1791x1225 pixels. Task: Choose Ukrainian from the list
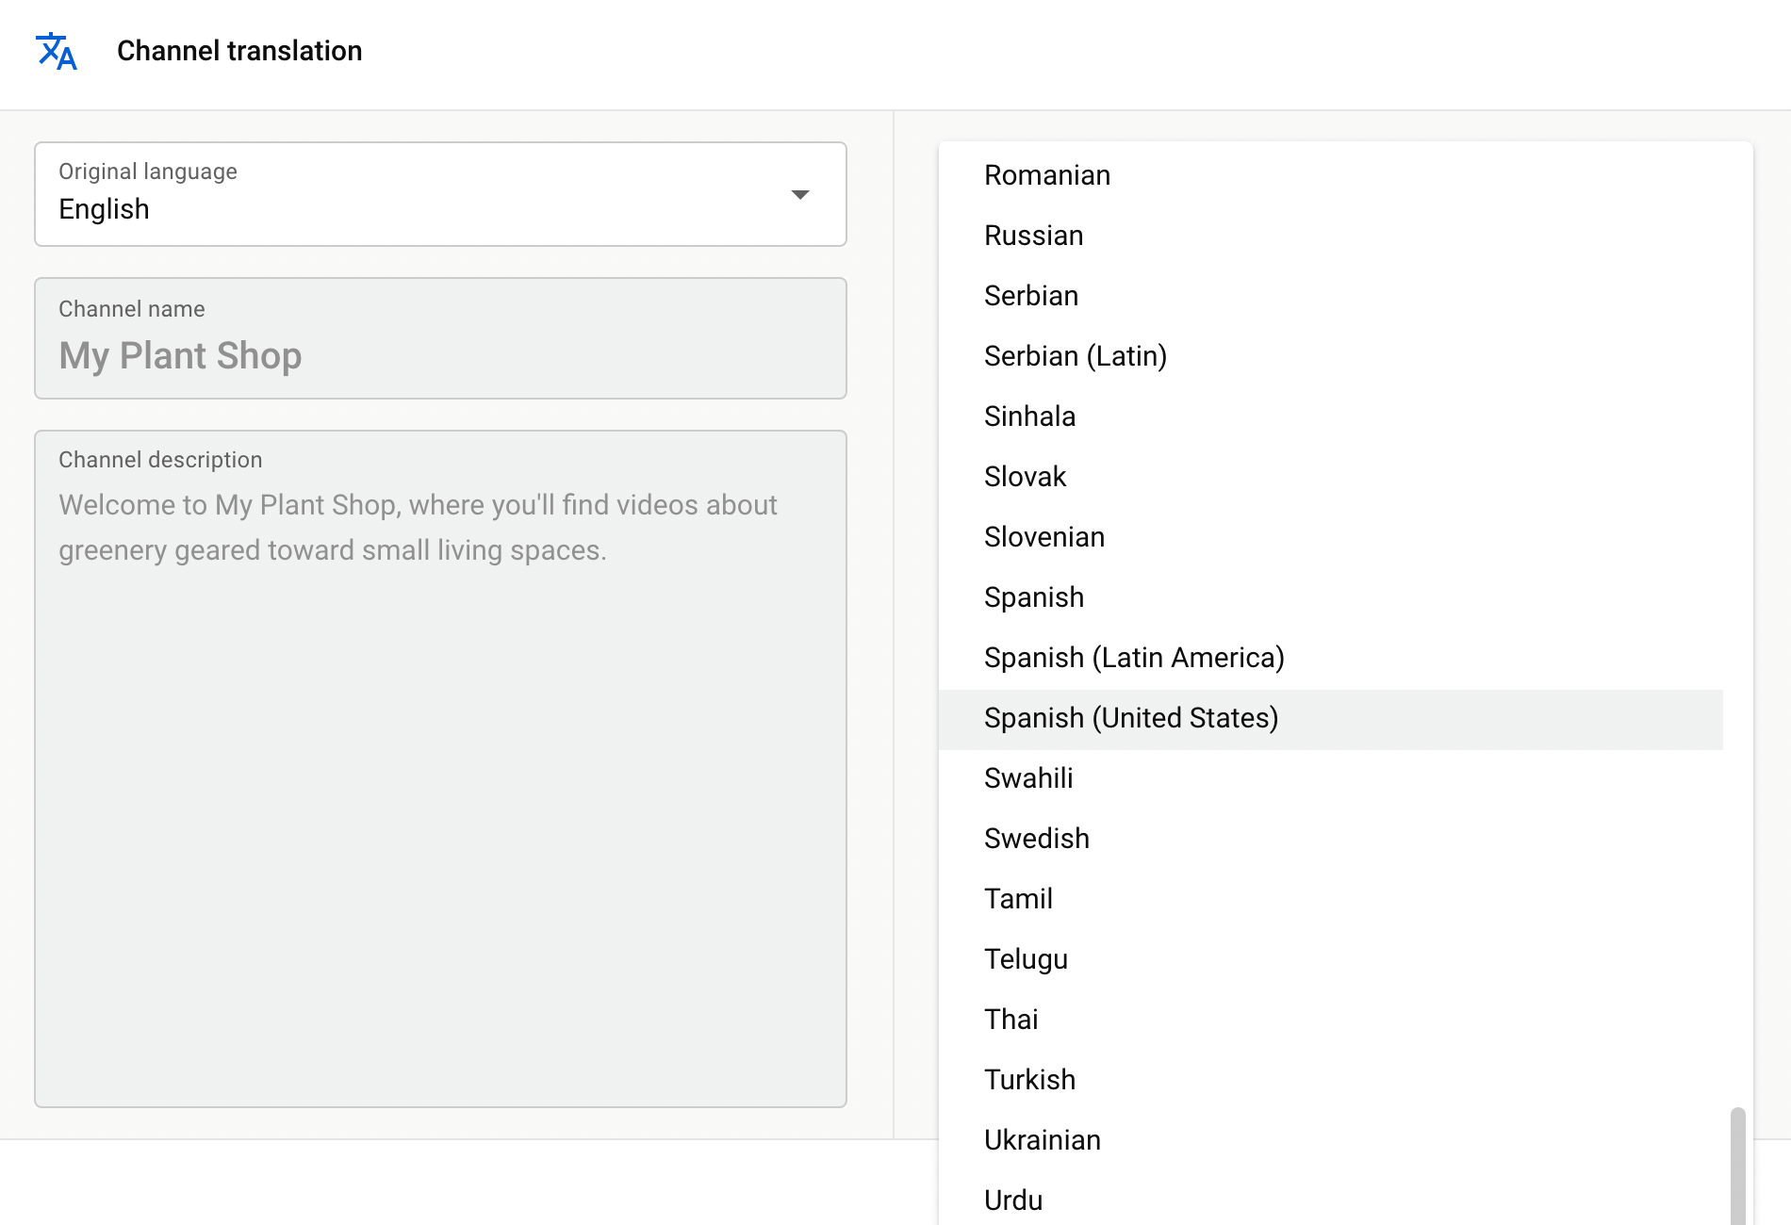pos(1330,1140)
